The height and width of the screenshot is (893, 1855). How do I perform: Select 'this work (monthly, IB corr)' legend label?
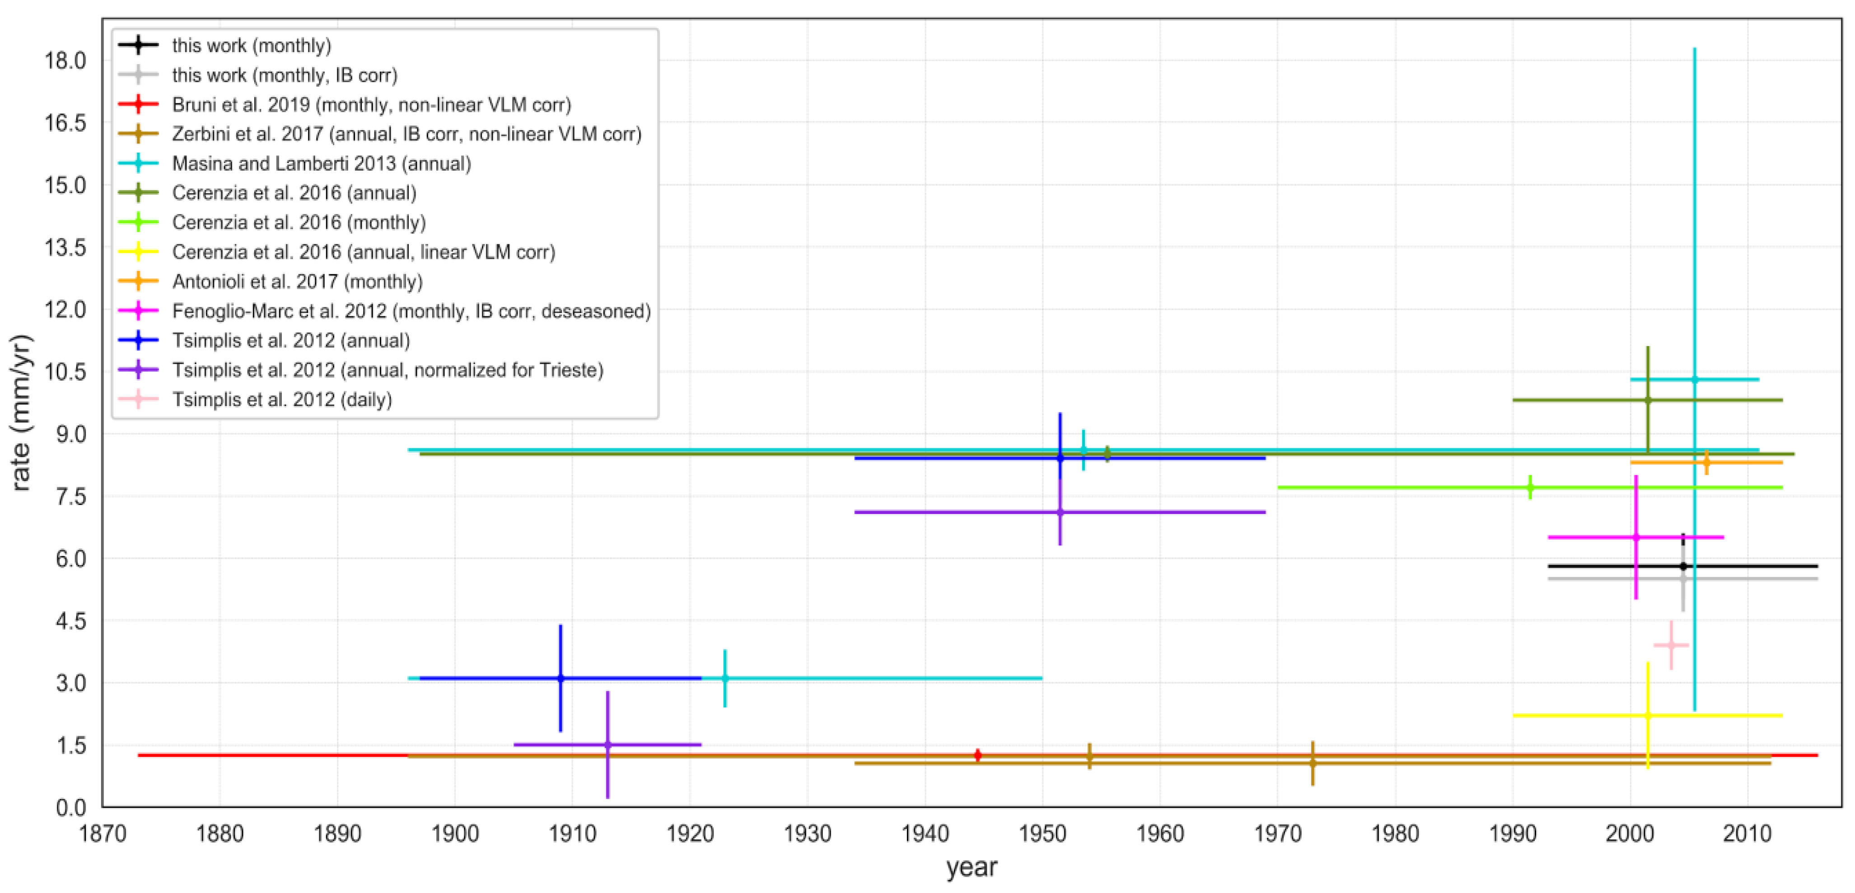click(285, 75)
